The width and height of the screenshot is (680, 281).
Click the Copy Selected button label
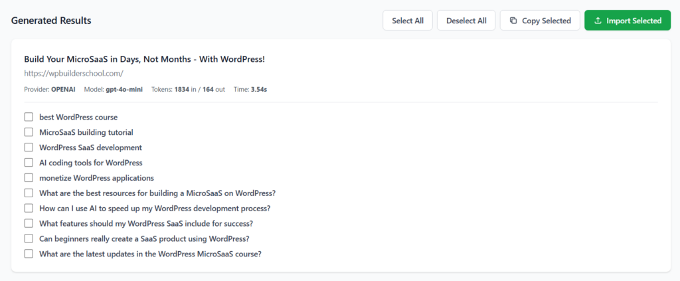(546, 21)
